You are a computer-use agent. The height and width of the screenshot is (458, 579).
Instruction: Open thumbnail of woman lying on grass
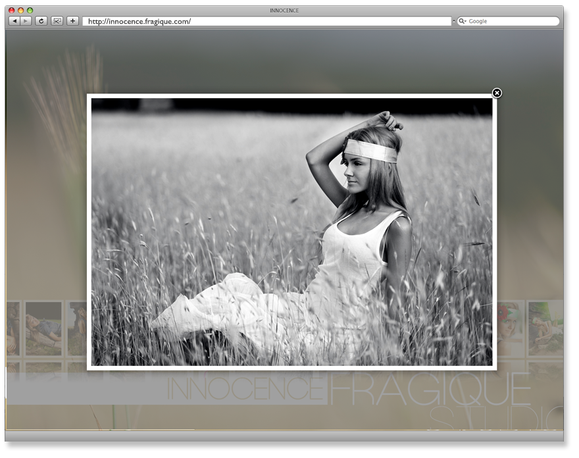43,329
